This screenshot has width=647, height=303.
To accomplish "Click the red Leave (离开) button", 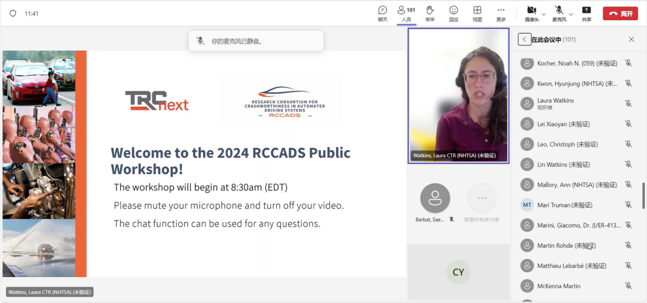I will pos(620,14).
